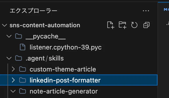
Task: Select the __pycache__ folder name
Action: (x=46, y=36)
